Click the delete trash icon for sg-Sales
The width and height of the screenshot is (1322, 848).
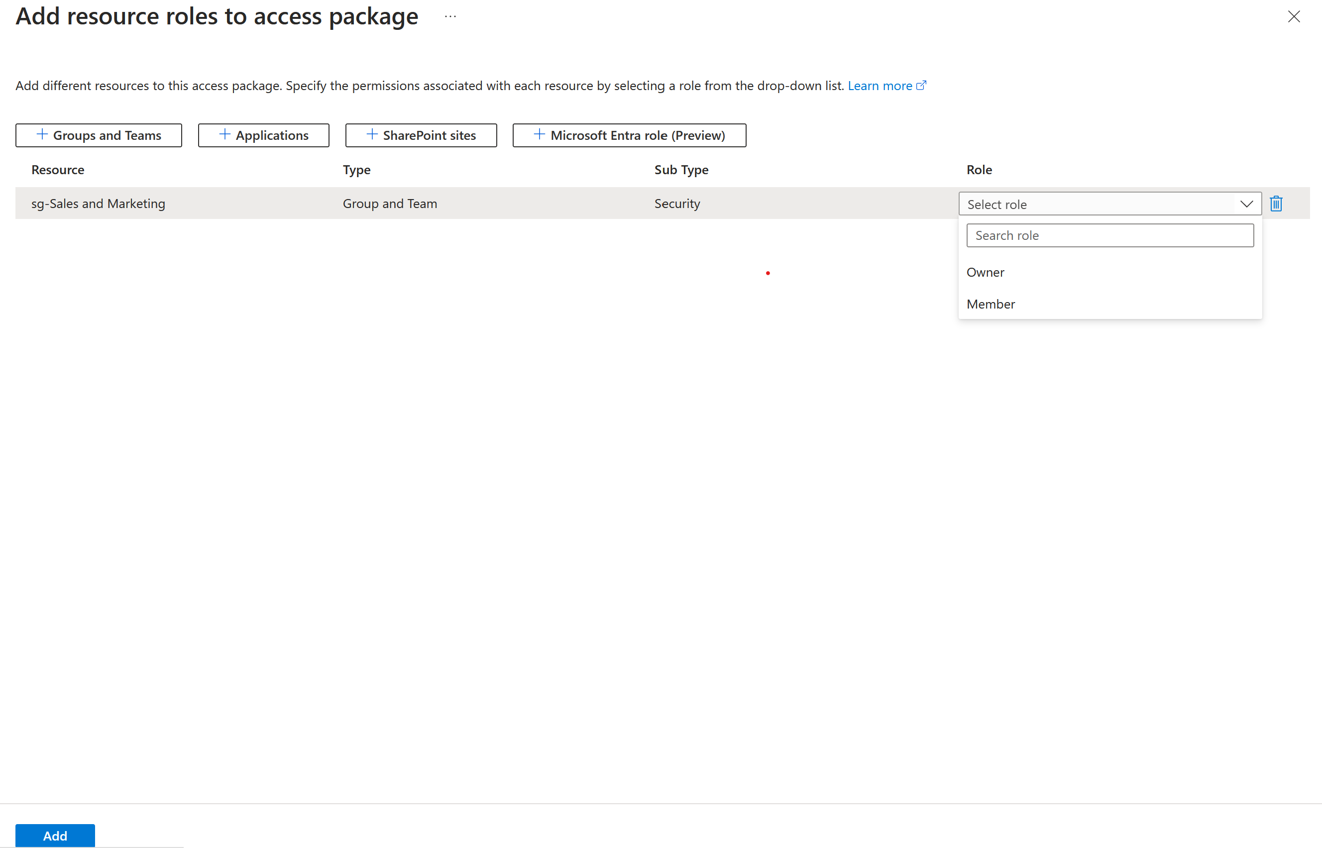pyautogui.click(x=1276, y=204)
